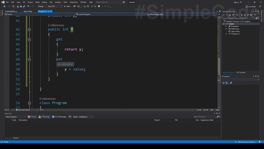This screenshot has width=264, height=149.
Task: Click the 2 references CodeLens link
Action: [x=56, y=25]
